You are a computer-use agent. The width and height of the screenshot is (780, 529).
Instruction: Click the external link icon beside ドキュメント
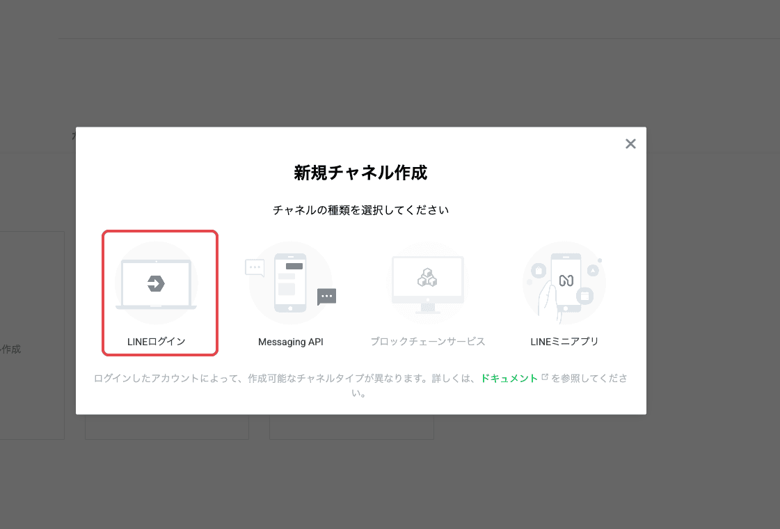point(545,377)
